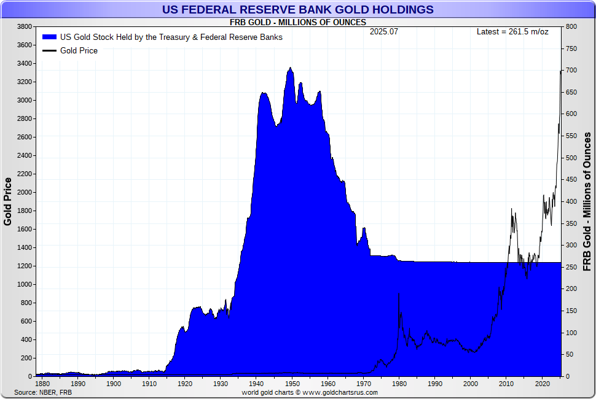This screenshot has width=596, height=399.
Task: Click the blue legend swatch for US Gold Stock
Action: (49, 37)
